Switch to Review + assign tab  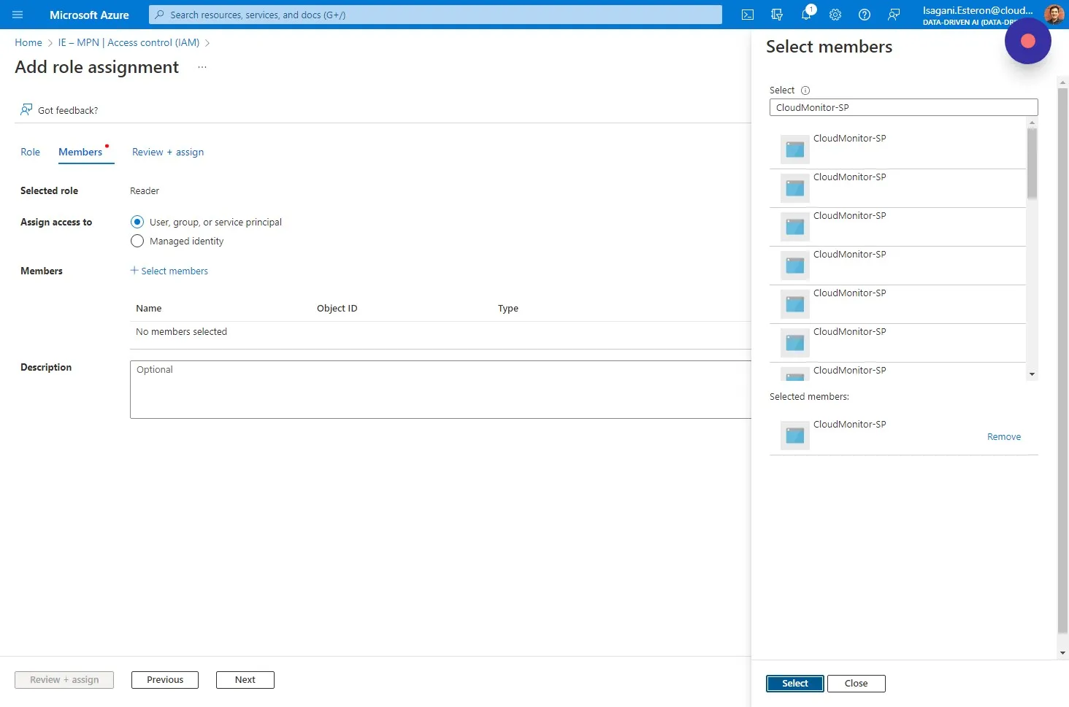[168, 152]
